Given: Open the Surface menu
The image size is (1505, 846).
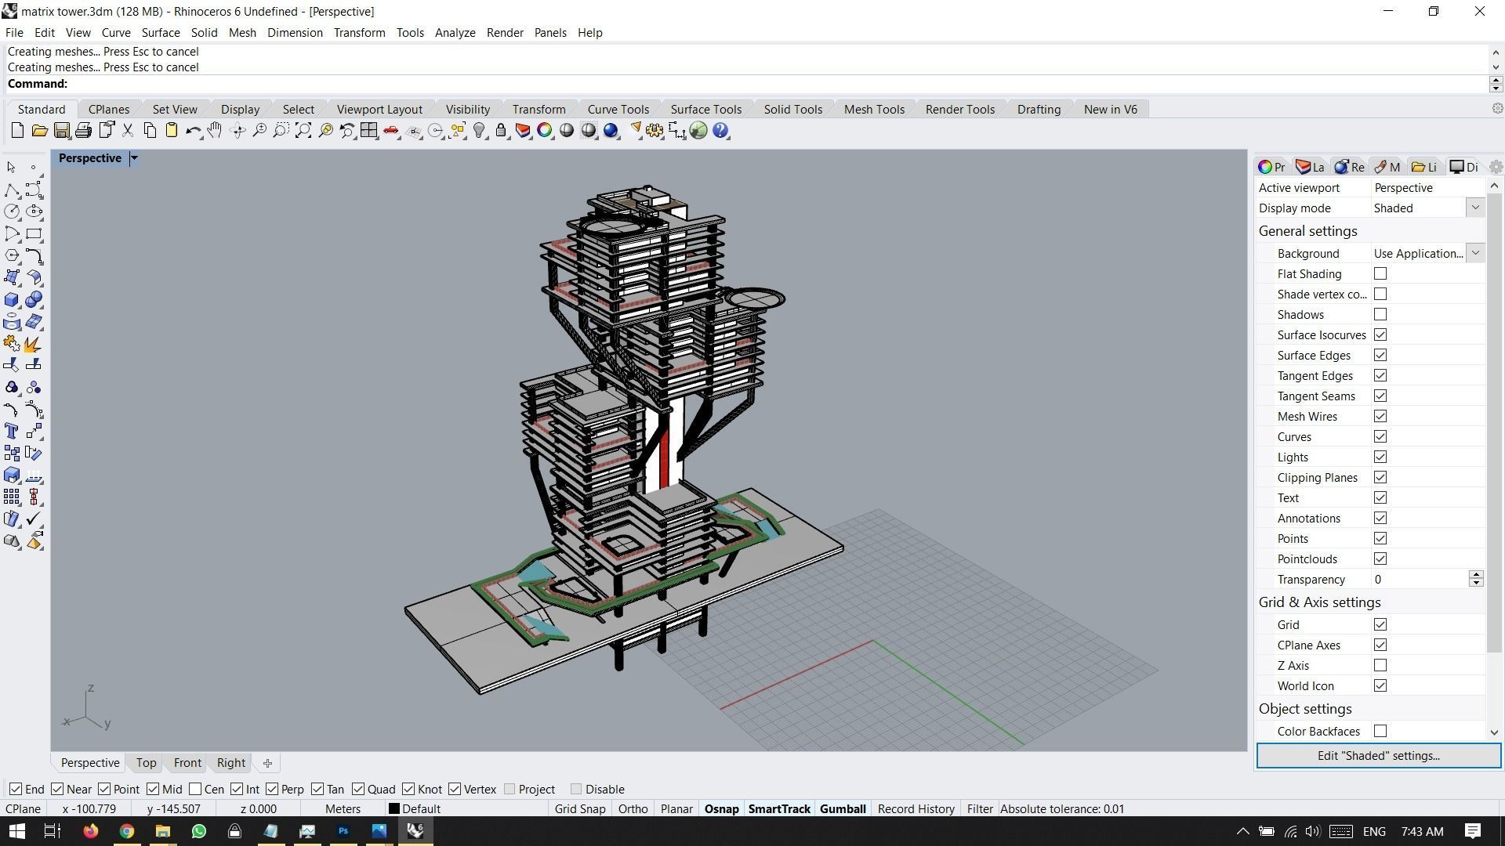Looking at the screenshot, I should click(x=161, y=33).
